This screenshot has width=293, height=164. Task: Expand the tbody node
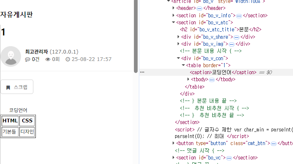[188, 79]
